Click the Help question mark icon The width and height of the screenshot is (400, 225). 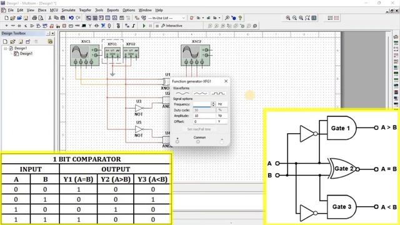tap(240, 18)
